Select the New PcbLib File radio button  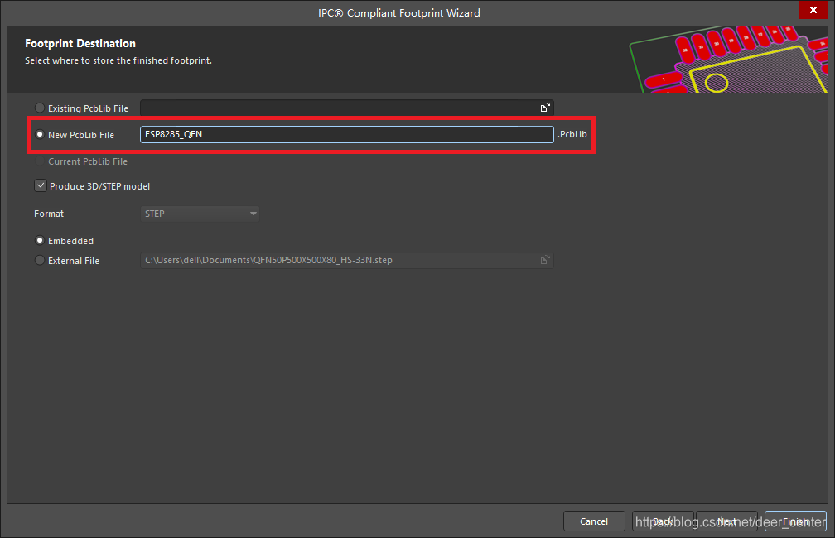(x=40, y=135)
